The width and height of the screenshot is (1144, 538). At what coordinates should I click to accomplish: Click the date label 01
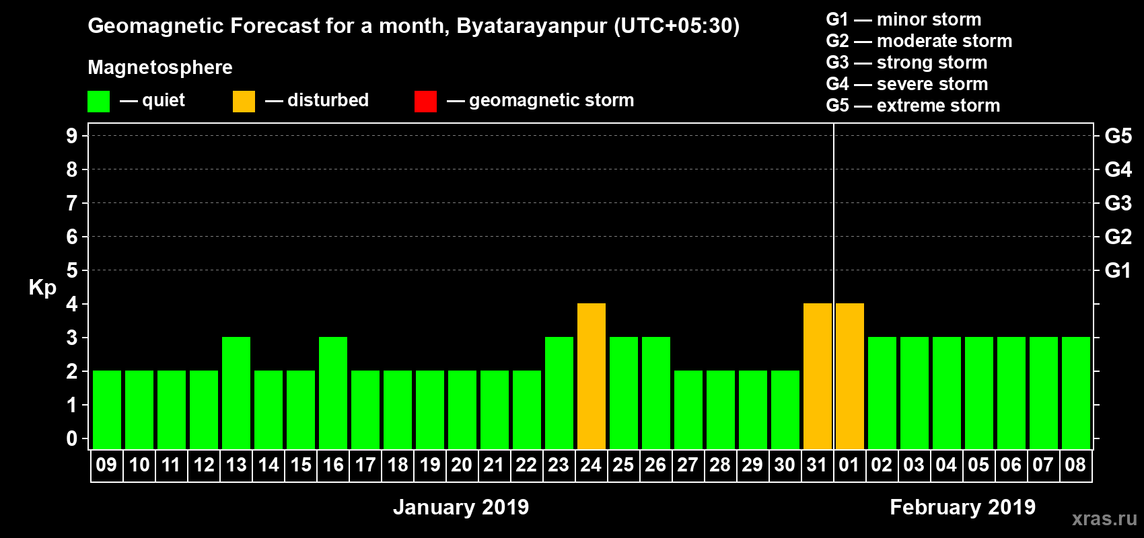click(x=849, y=465)
